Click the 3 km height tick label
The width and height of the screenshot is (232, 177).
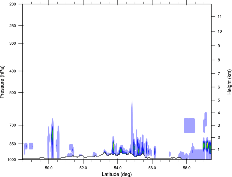(219, 125)
